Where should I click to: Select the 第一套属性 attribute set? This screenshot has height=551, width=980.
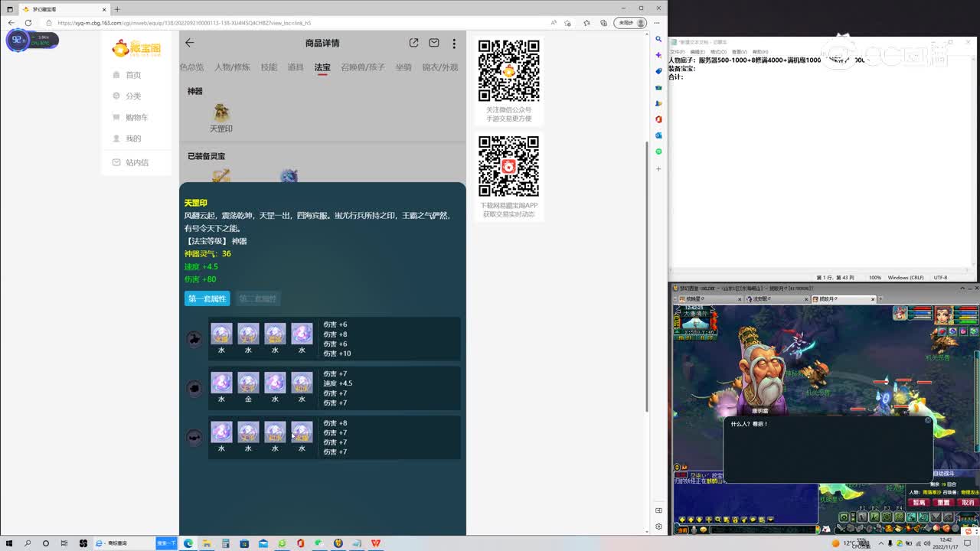206,298
